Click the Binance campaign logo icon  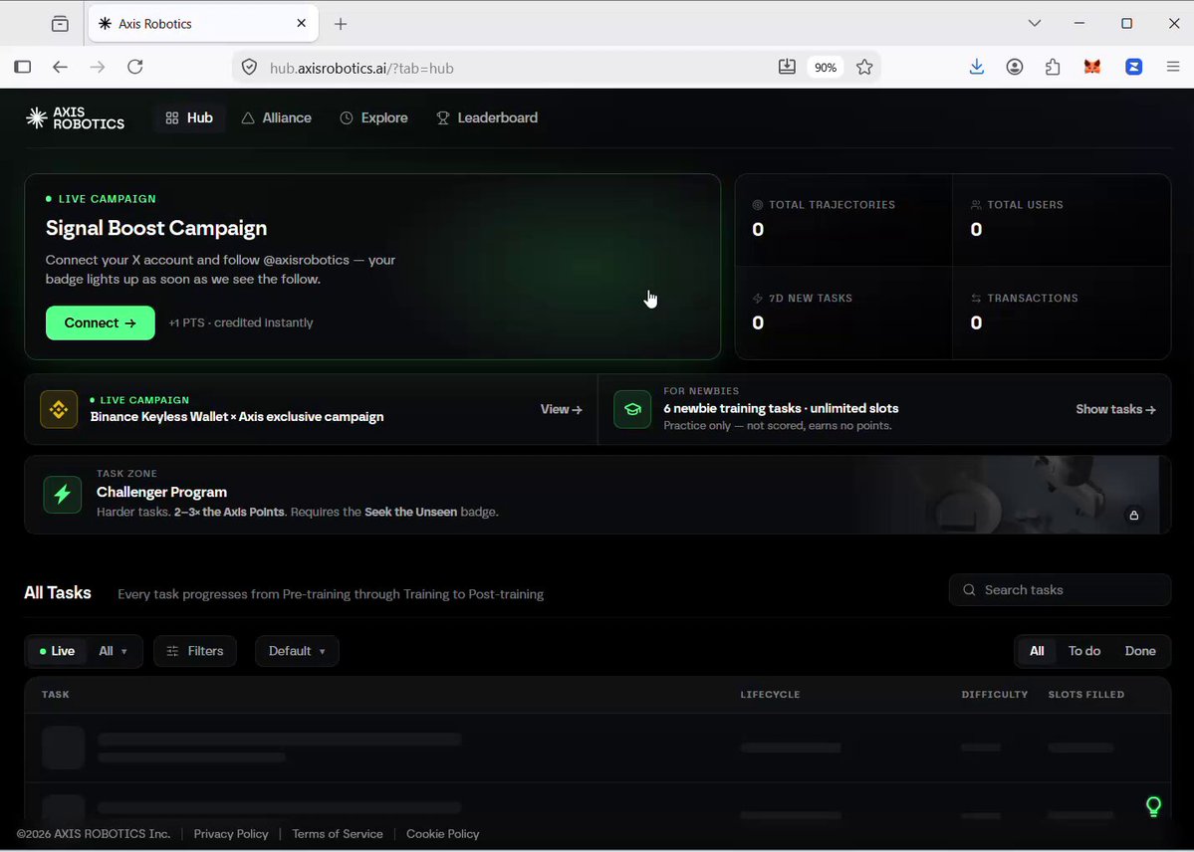click(x=59, y=410)
